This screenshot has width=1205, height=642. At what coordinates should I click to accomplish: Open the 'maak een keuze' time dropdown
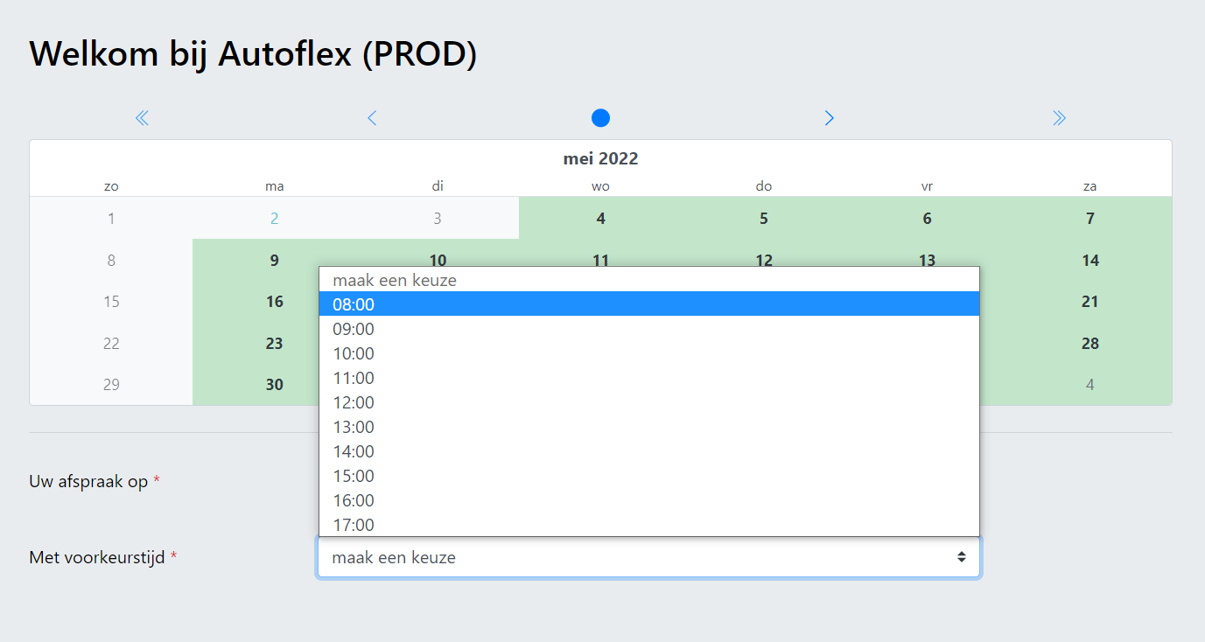click(648, 557)
